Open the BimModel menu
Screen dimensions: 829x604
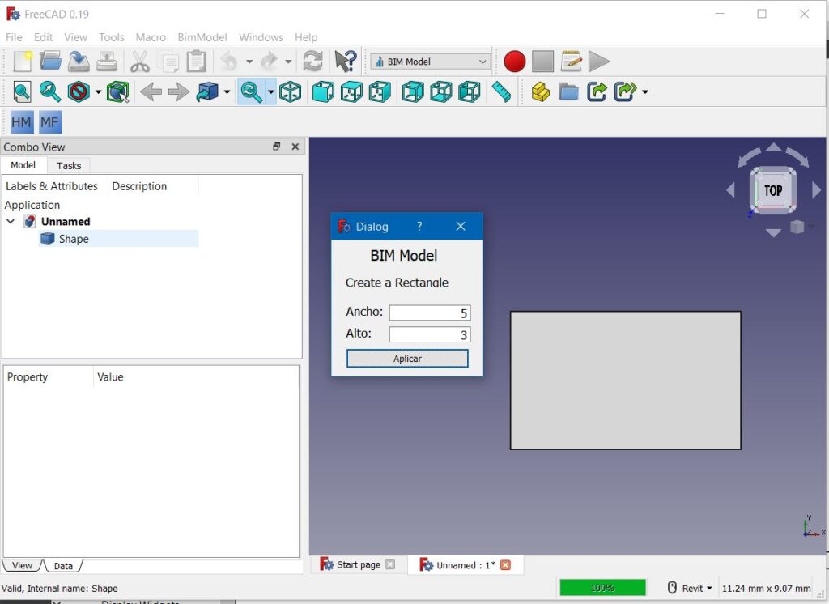pos(202,37)
